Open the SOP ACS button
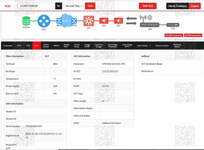The width and height of the screenshot is (204, 150). pyautogui.click(x=148, y=6)
